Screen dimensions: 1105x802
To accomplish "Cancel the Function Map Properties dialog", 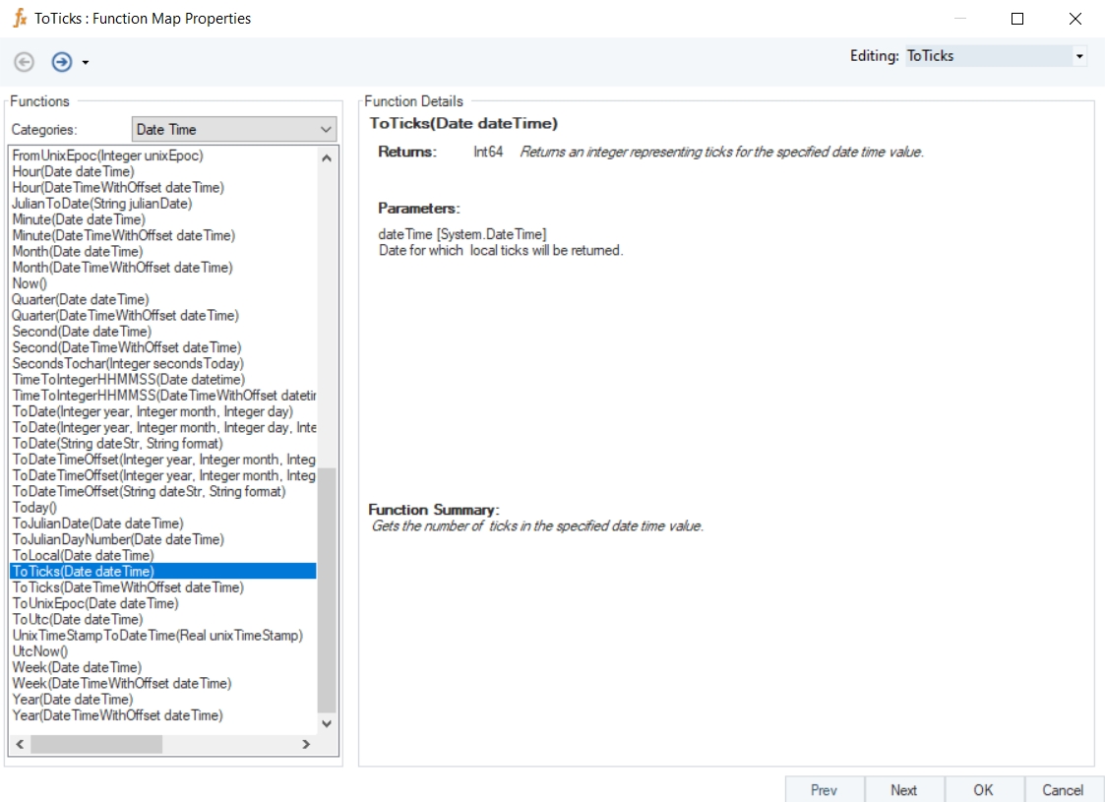I will [1063, 789].
